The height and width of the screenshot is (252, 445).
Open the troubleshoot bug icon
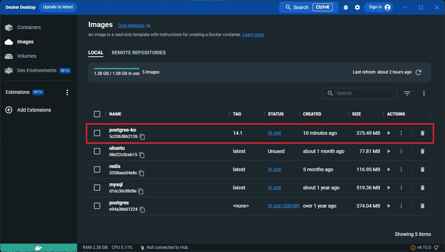click(346, 7)
